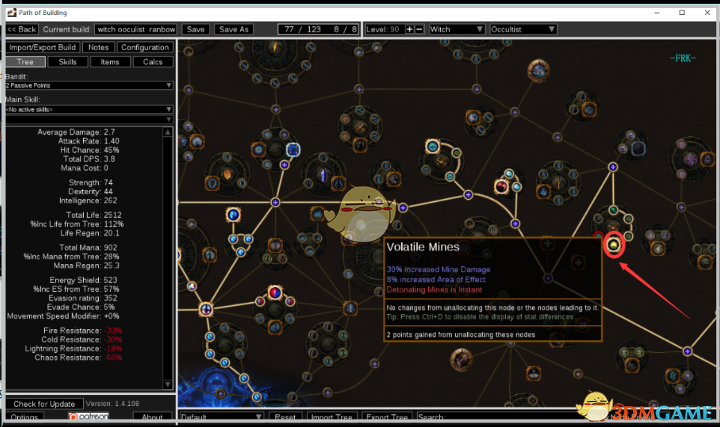
Task: Open the Patreon link button
Action: (x=88, y=417)
